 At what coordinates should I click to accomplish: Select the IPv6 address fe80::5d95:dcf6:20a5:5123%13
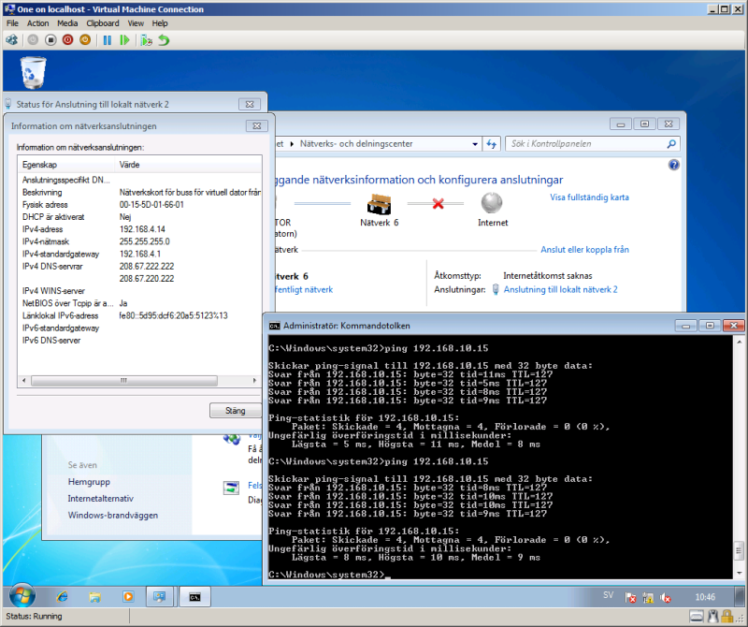[173, 315]
